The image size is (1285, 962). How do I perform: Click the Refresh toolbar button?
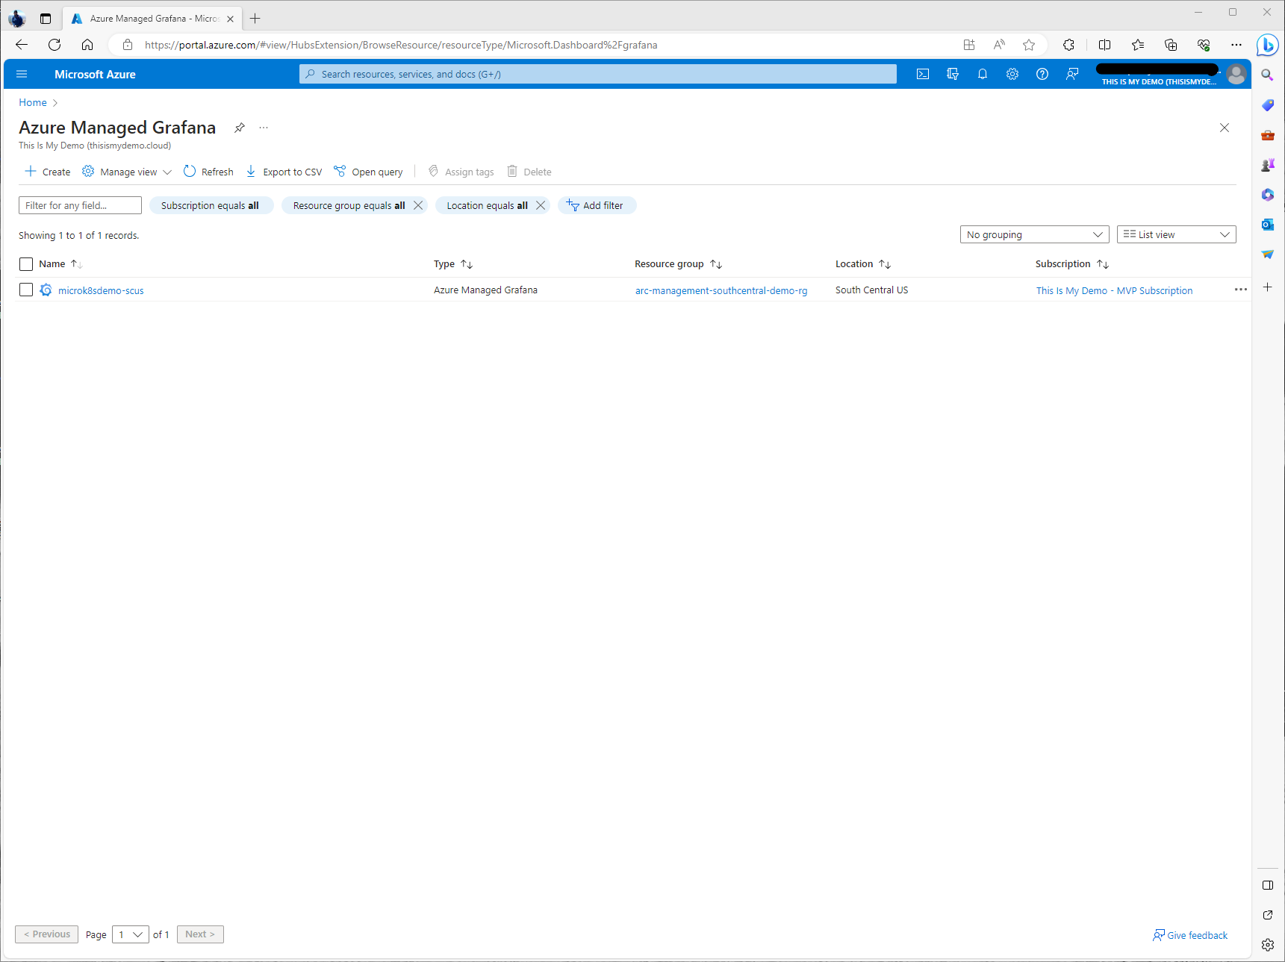coord(208,172)
